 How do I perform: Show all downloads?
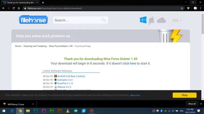(192, 104)
